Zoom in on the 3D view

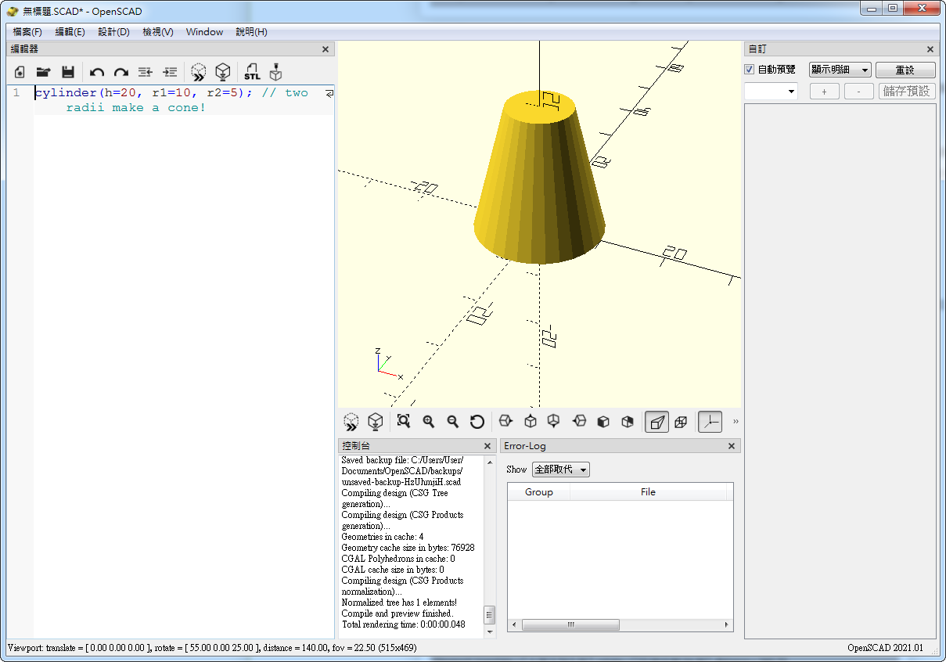[429, 421]
